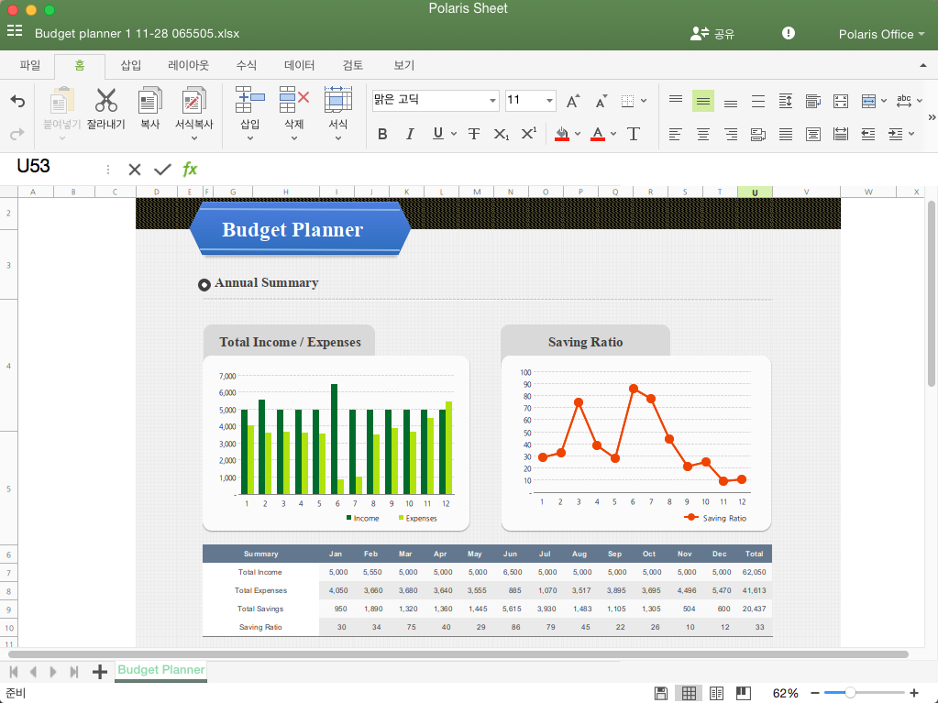938x703 pixels.
Task: Apply subscript formatting
Action: click(x=502, y=134)
